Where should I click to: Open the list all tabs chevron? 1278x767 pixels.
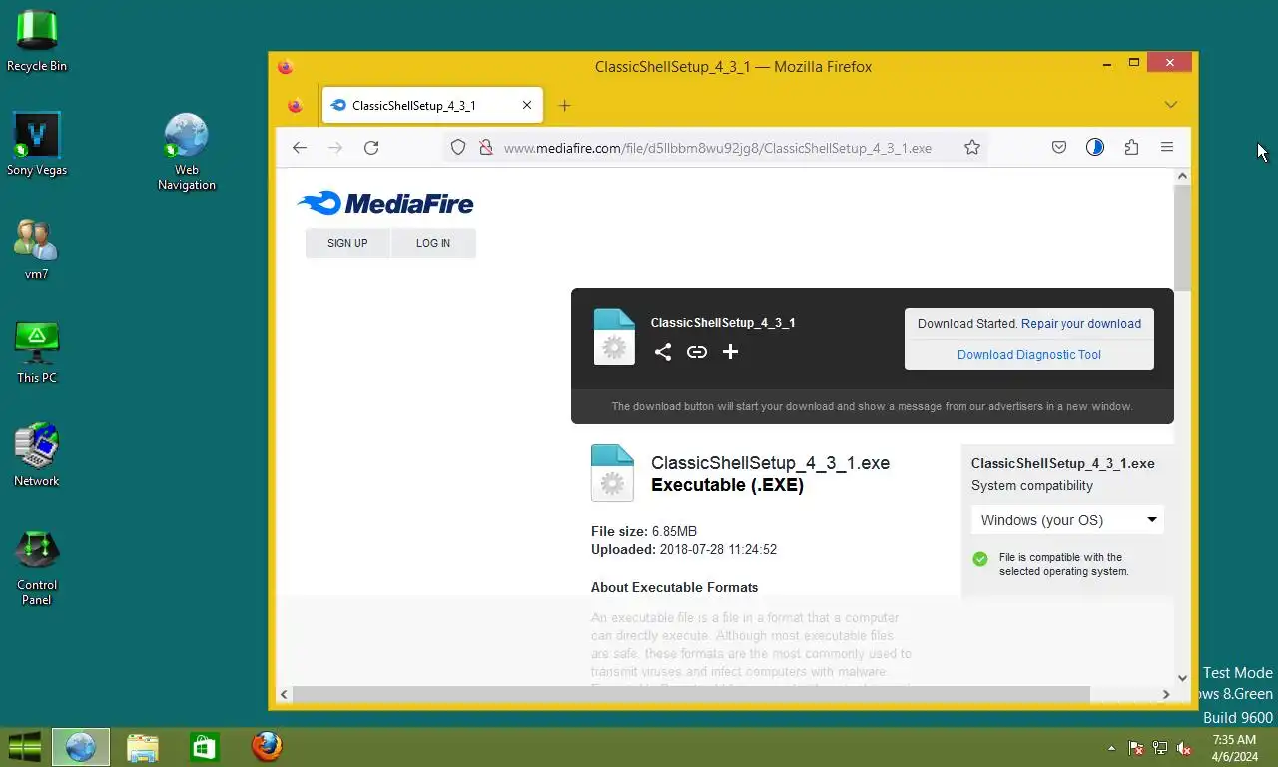(x=1171, y=105)
